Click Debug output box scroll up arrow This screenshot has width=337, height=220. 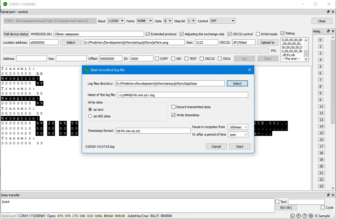pyautogui.click(x=306, y=40)
